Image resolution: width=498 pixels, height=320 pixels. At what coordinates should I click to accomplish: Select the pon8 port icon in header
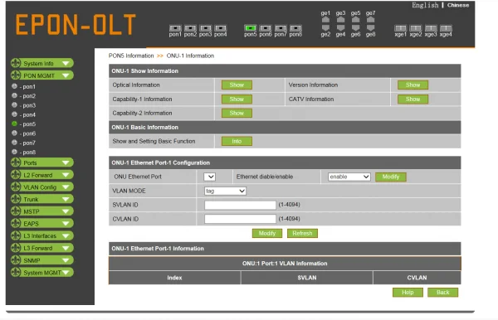pyautogui.click(x=295, y=28)
